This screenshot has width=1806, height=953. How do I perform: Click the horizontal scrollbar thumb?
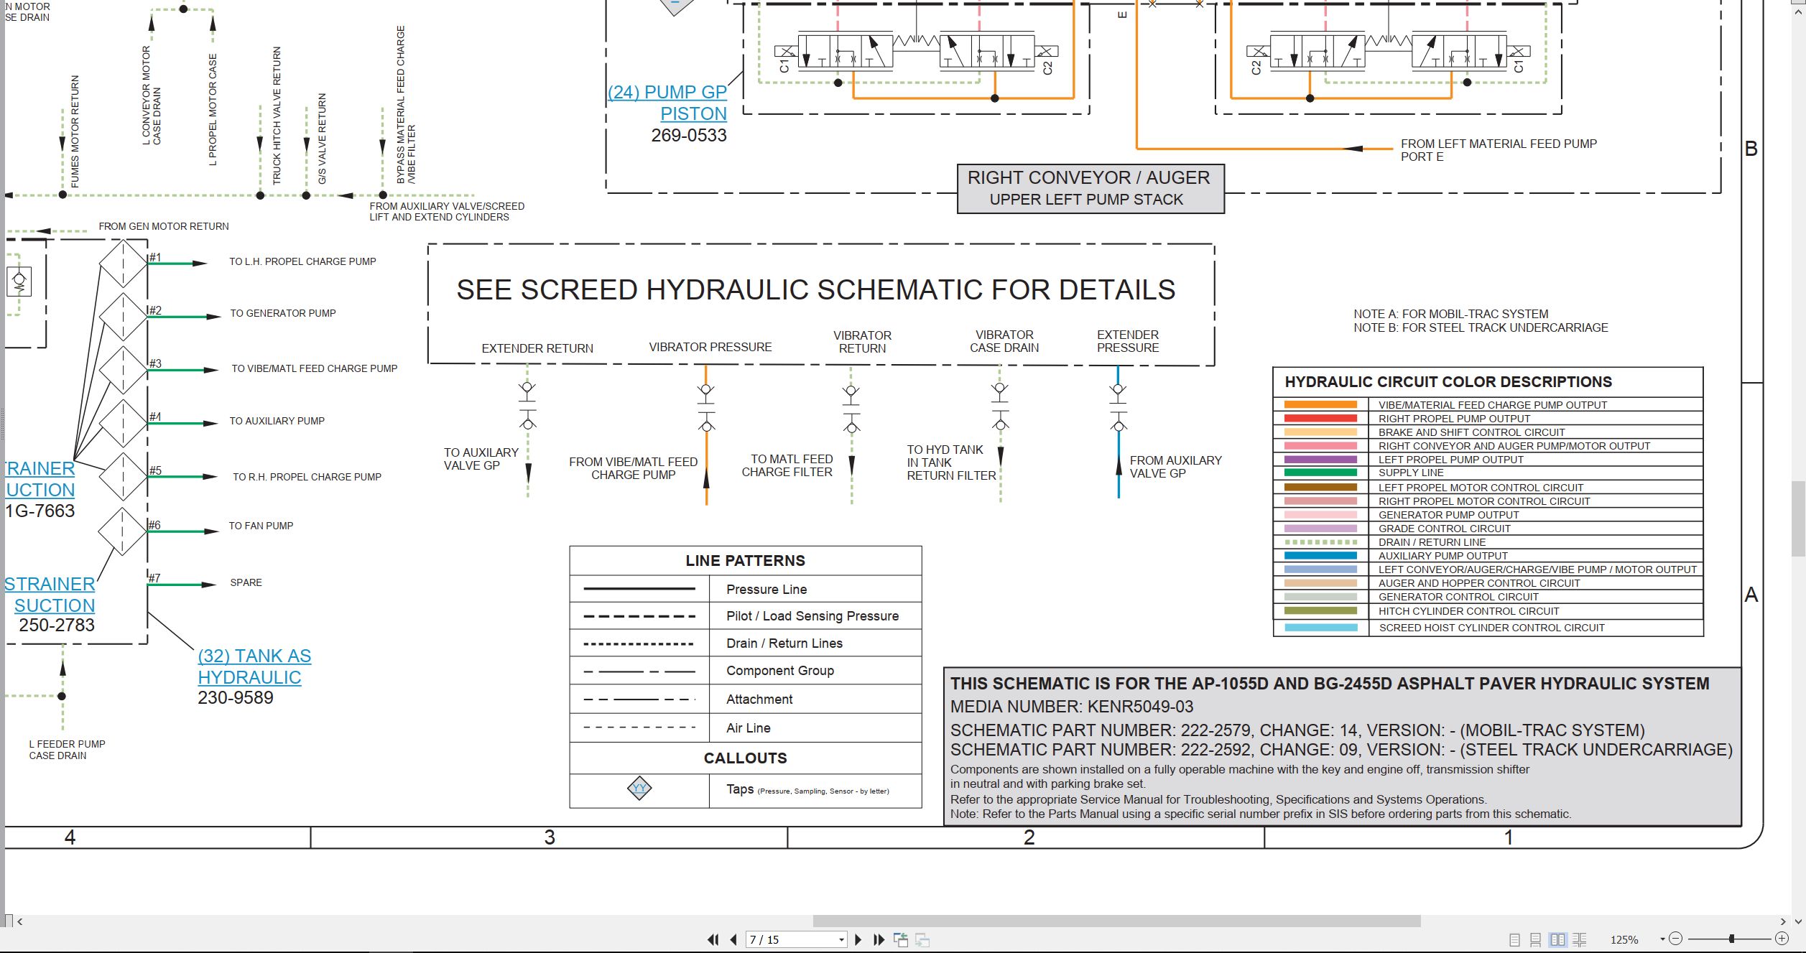pos(1116,921)
